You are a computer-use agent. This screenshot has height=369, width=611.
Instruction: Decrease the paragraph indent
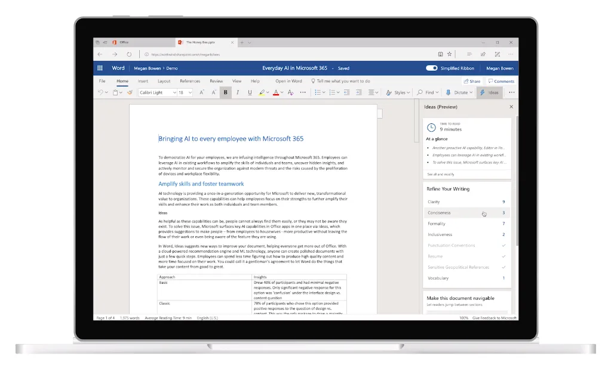pyautogui.click(x=346, y=92)
